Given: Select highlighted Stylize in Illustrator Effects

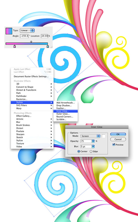Looking at the screenshot, I should pos(32,102).
